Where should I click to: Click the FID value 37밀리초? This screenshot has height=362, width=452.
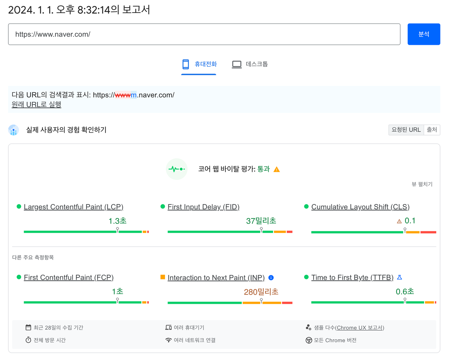click(261, 221)
